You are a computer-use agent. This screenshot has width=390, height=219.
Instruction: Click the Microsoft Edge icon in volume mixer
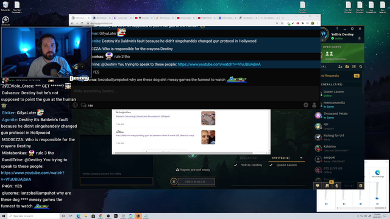coord(378,172)
